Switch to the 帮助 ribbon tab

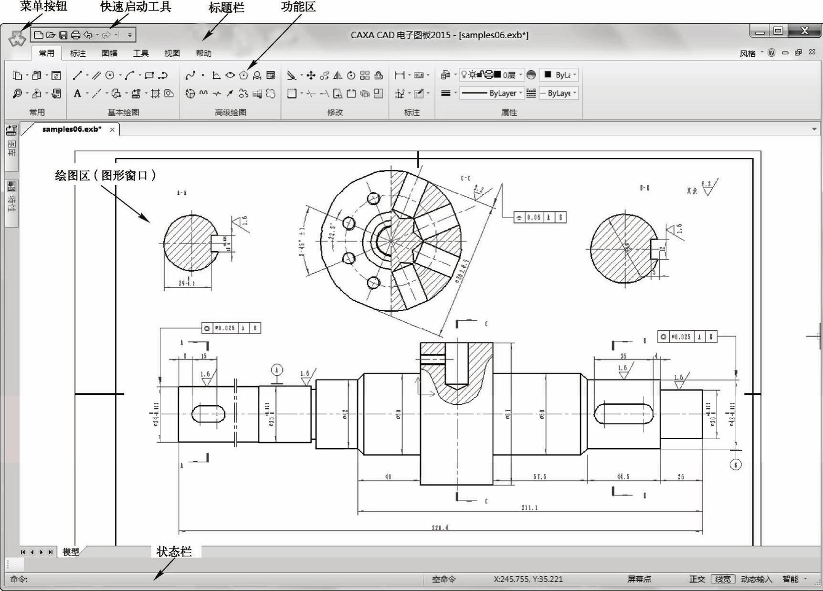(203, 53)
